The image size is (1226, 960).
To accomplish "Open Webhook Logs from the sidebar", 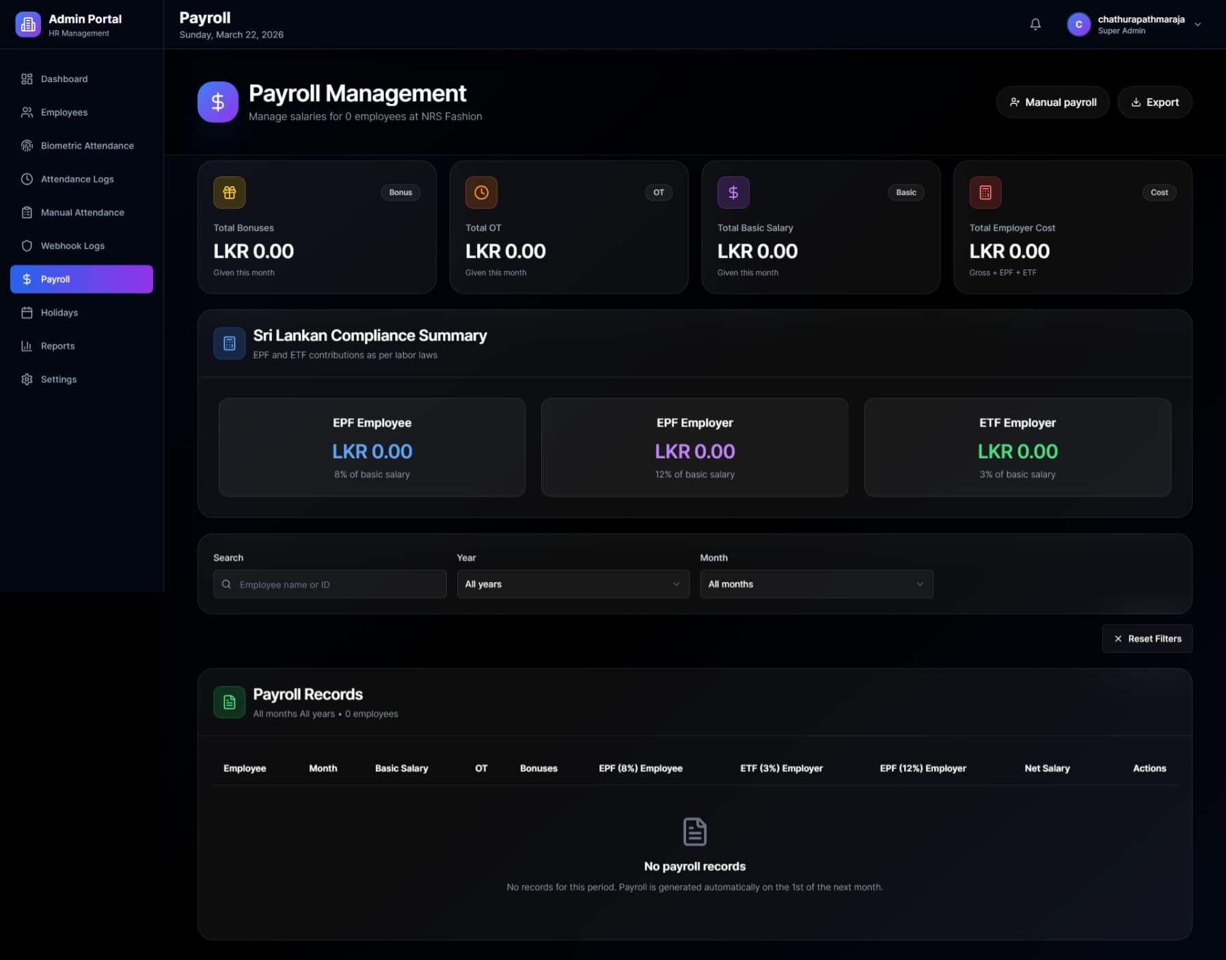I will 72,245.
